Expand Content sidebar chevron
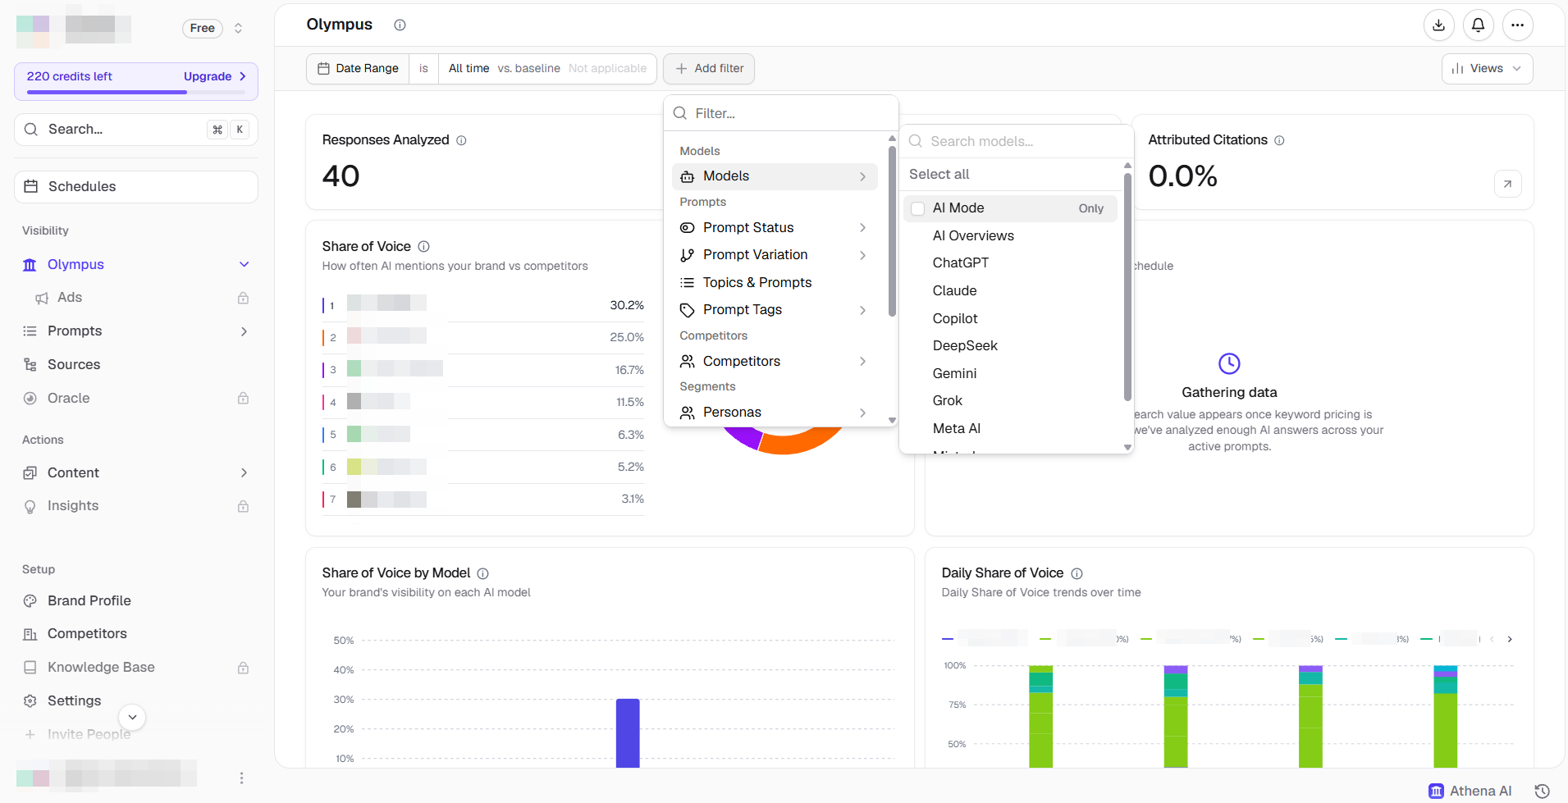This screenshot has height=803, width=1568. 244,472
